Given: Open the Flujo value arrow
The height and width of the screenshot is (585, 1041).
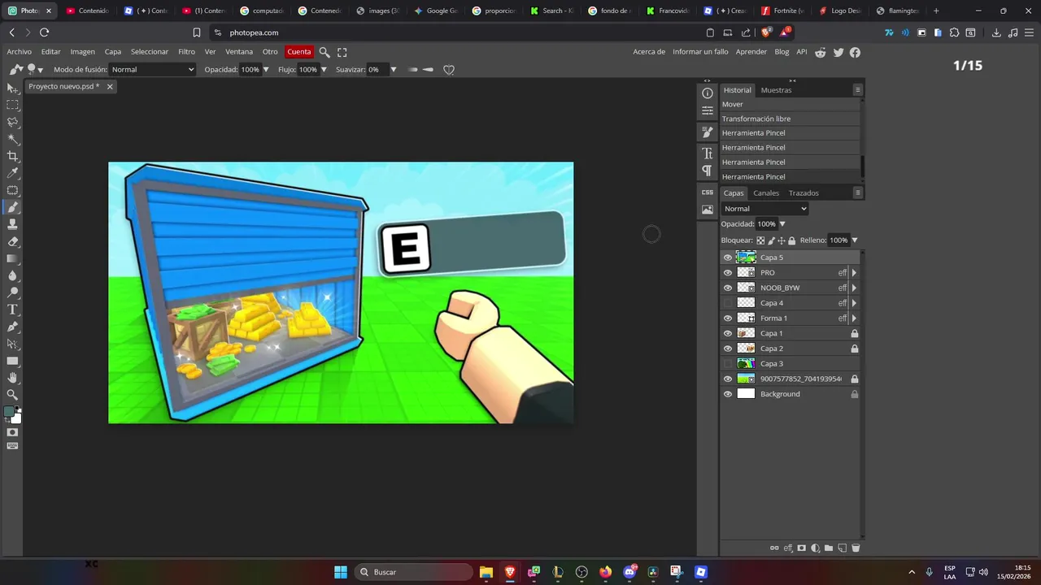Looking at the screenshot, I should (x=323, y=70).
